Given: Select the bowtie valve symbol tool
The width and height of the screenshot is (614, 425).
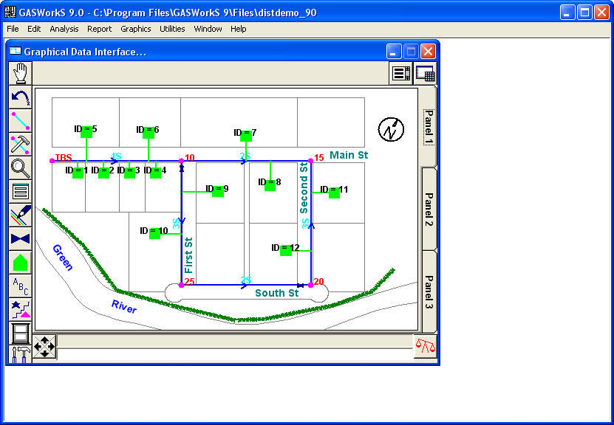Looking at the screenshot, I should coord(19,238).
